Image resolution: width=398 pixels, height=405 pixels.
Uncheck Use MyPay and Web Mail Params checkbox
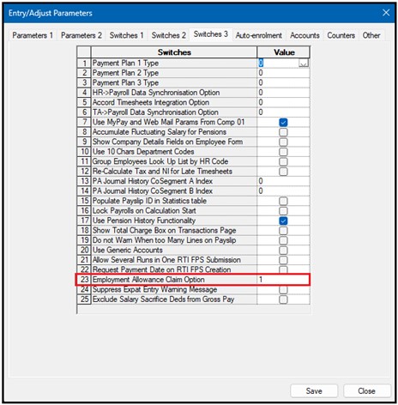[283, 123]
